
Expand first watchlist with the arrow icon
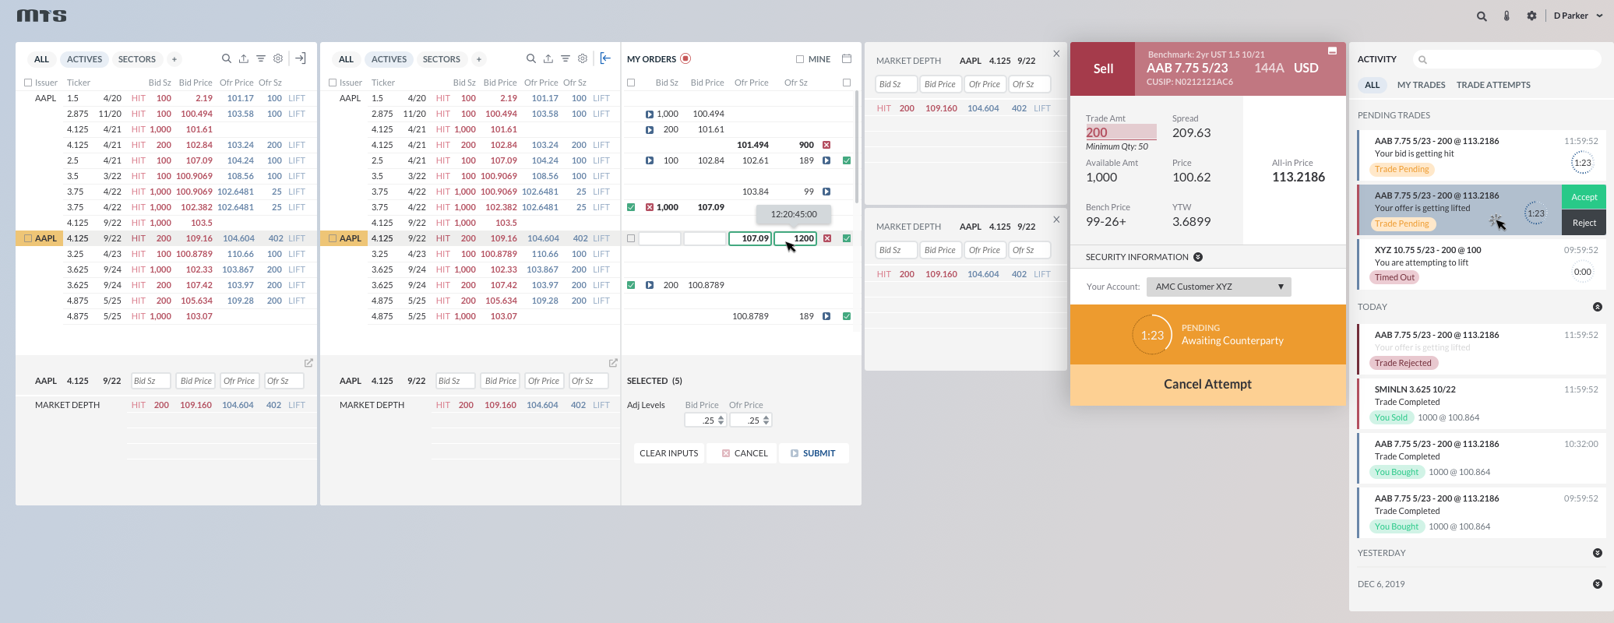(301, 58)
